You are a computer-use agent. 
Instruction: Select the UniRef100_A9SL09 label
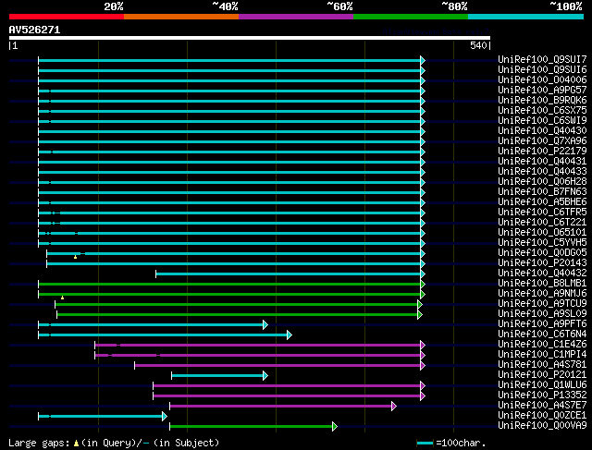(542, 314)
